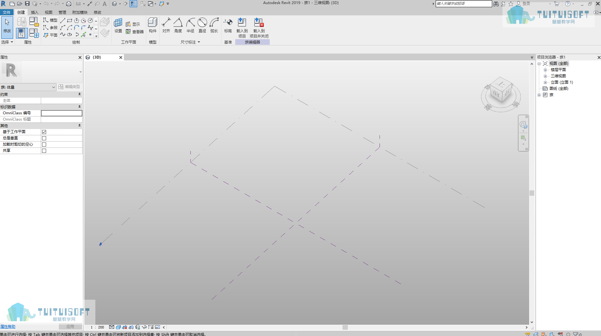
Task: Switch to the Insert (插入) ribbon tab
Action: (35, 12)
